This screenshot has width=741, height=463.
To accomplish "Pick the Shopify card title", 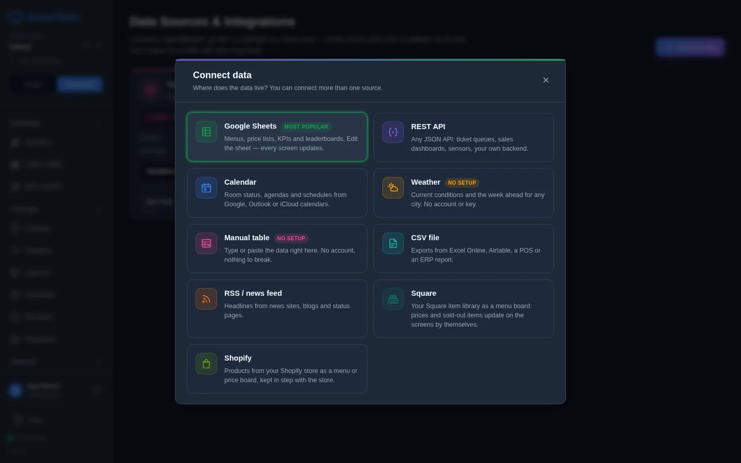I will point(238,358).
